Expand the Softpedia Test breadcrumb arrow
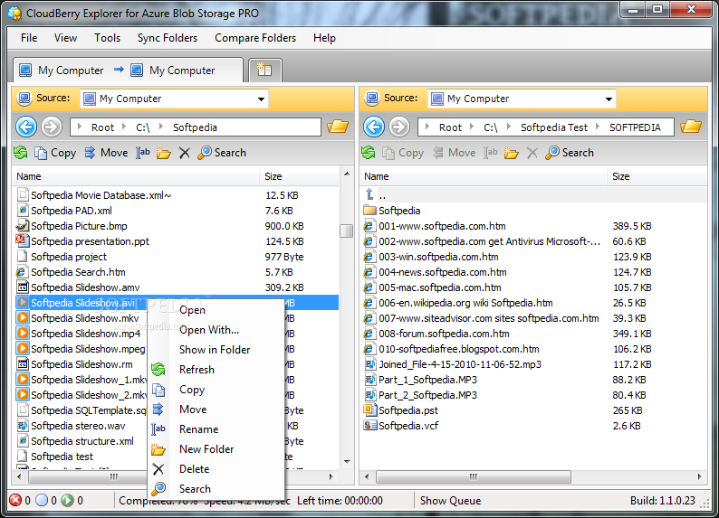The width and height of the screenshot is (719, 518). tap(508, 127)
